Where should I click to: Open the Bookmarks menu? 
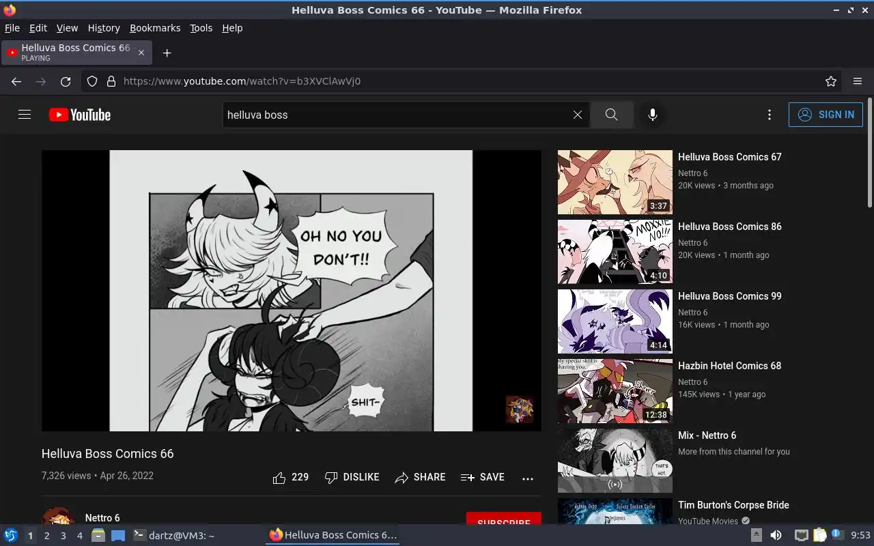point(155,28)
